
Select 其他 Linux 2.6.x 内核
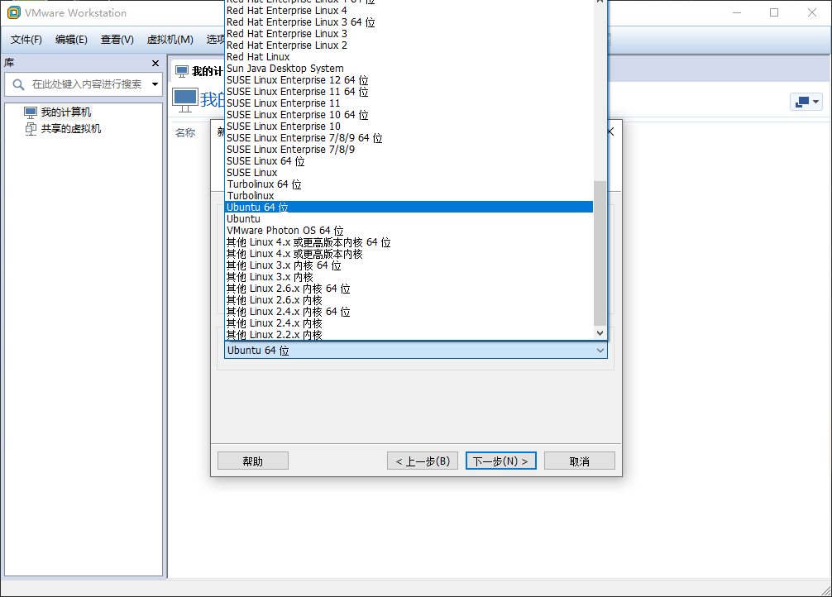[x=409, y=300]
